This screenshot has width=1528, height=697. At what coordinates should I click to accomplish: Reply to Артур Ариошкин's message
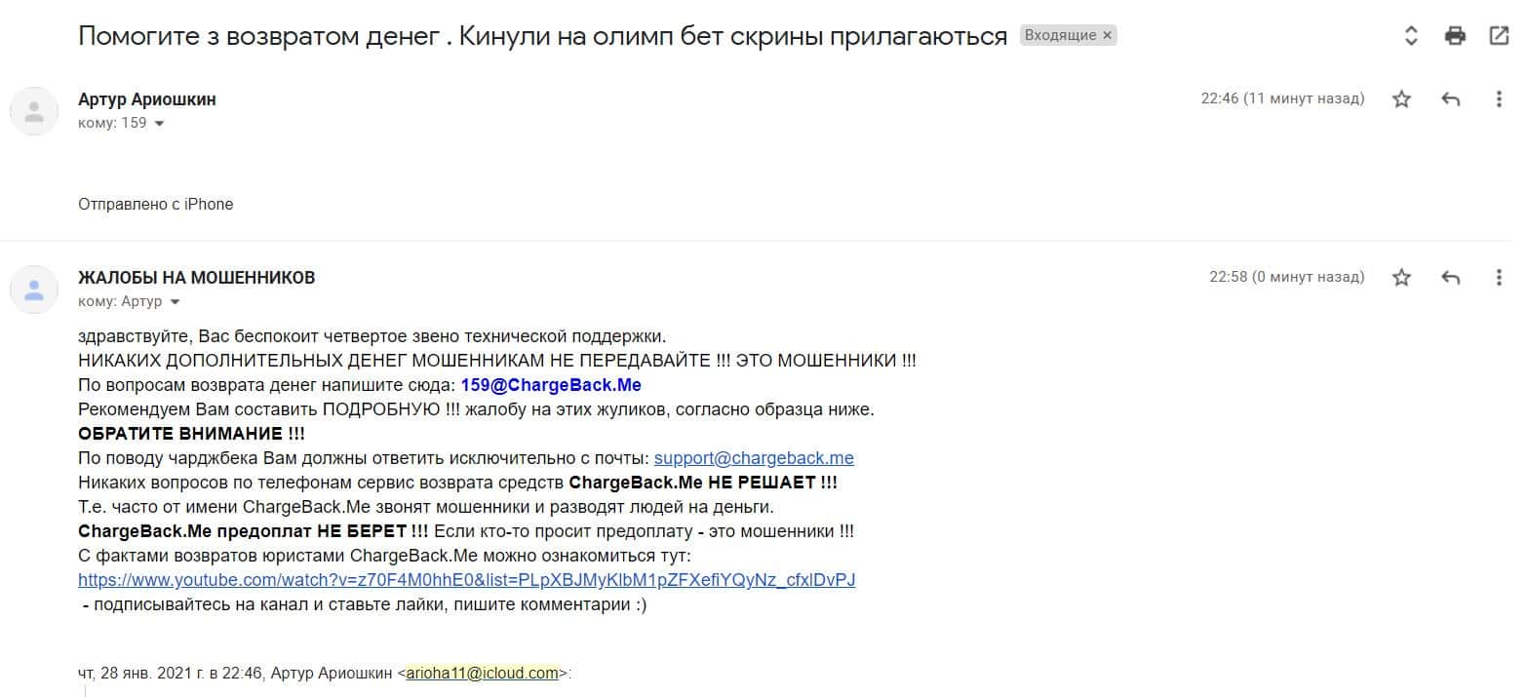1450,98
